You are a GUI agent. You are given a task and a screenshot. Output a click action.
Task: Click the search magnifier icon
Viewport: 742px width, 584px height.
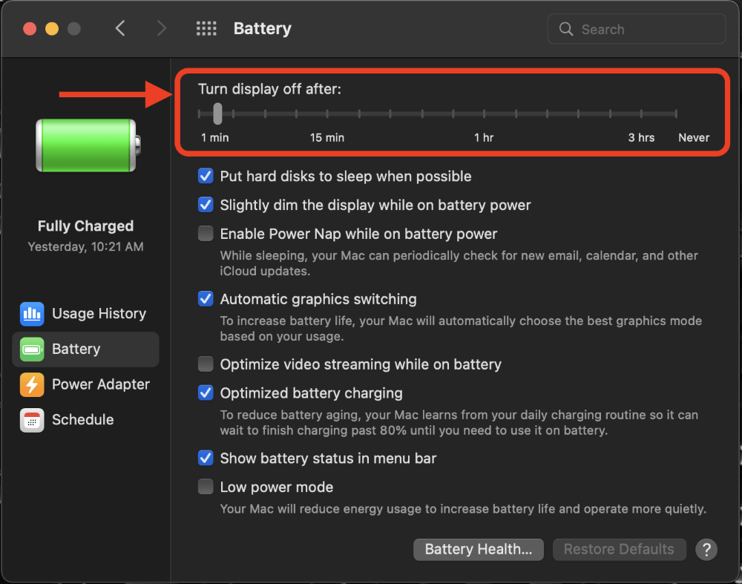point(565,29)
